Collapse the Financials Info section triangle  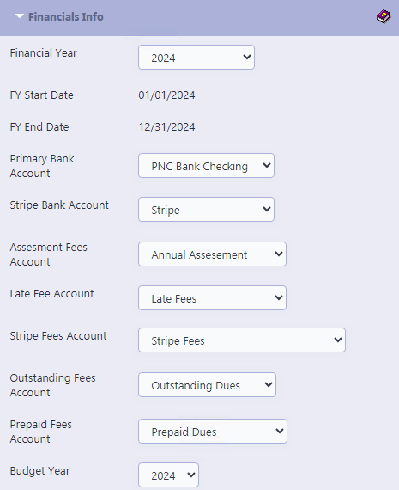(20, 16)
